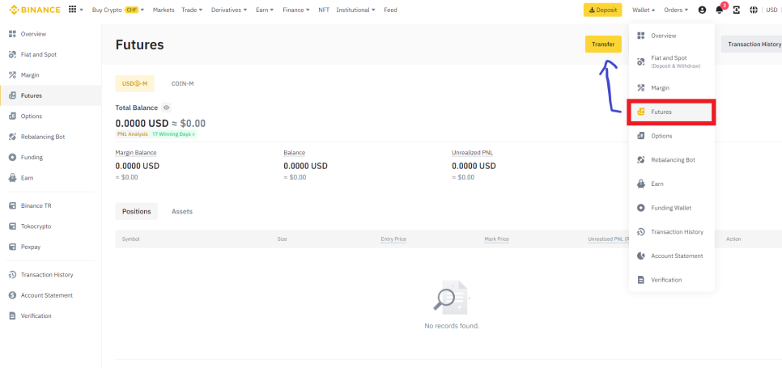This screenshot has height=368, width=782.
Task: Click the profile account icon
Action: tap(702, 10)
